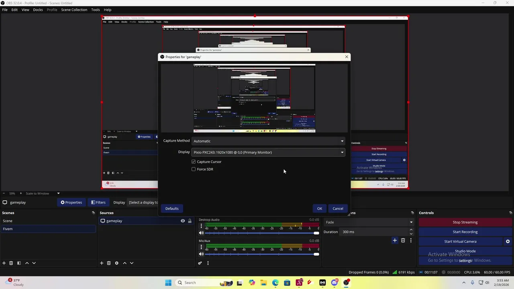Open Mic/Aux options three-dot icon
Screen dimensions: 514x289
pyautogui.click(x=201, y=247)
